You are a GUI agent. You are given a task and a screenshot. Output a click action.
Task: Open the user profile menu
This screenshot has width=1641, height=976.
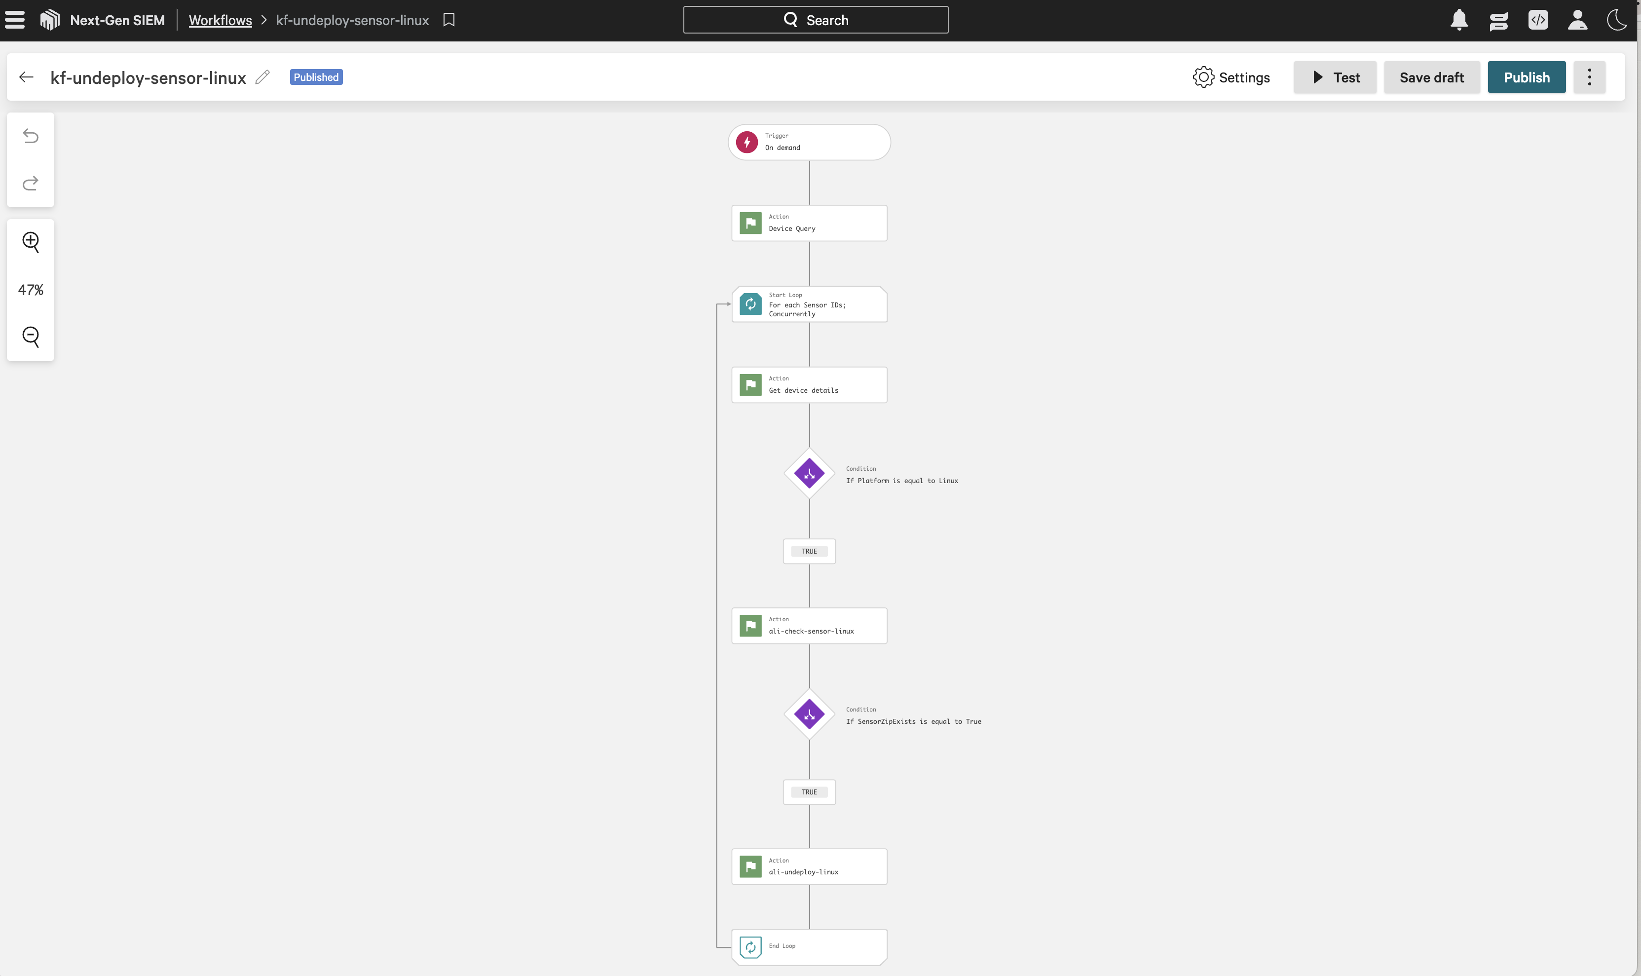tap(1577, 20)
